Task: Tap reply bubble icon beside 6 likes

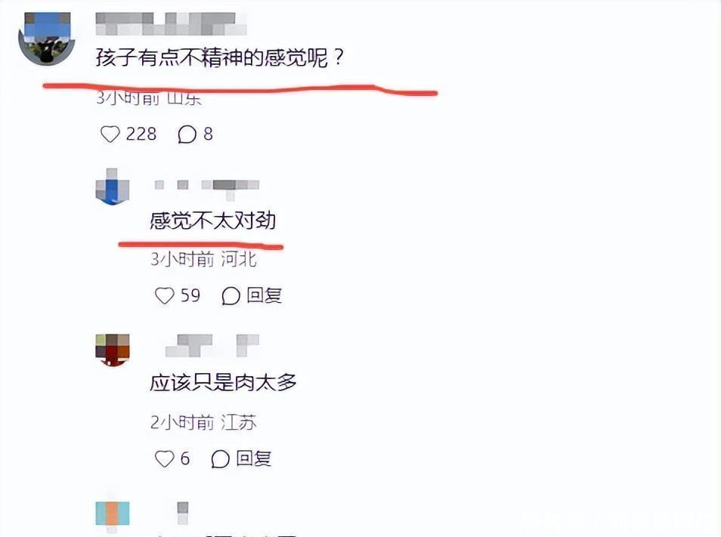Action: point(220,458)
